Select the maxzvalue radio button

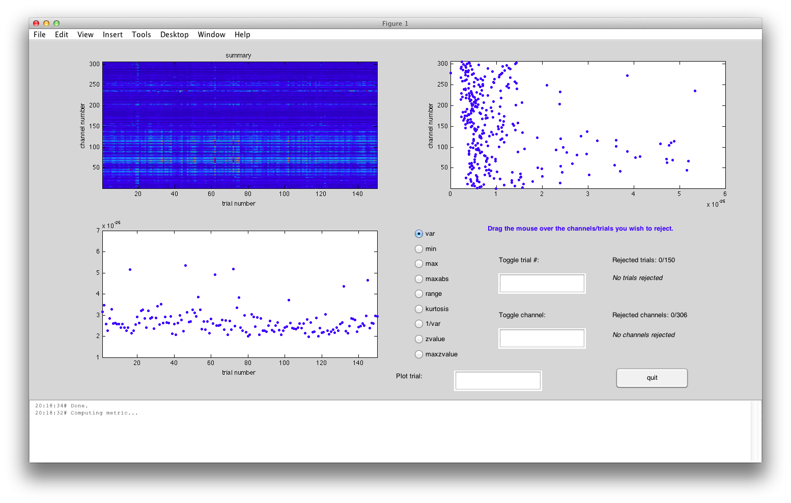pyautogui.click(x=419, y=354)
